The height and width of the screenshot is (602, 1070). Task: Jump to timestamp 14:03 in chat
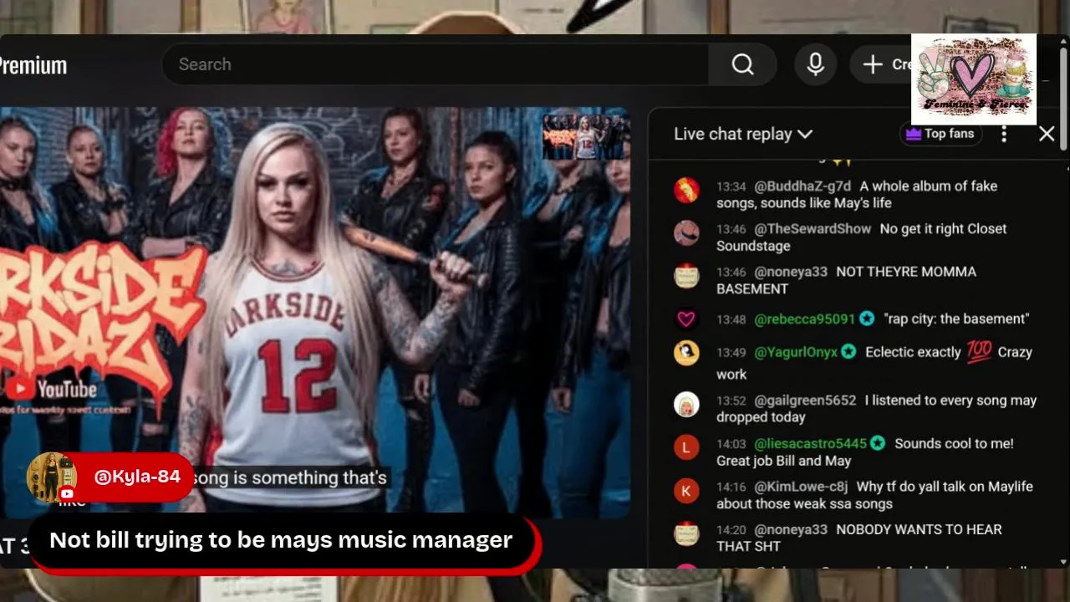pos(731,443)
